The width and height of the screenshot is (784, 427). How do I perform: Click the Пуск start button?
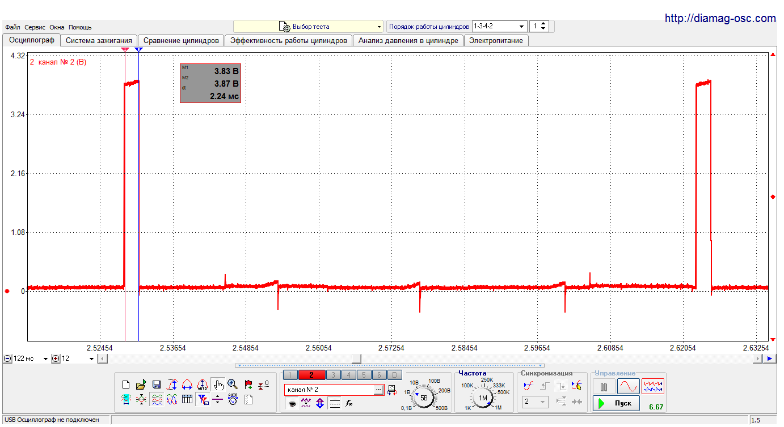(x=617, y=403)
